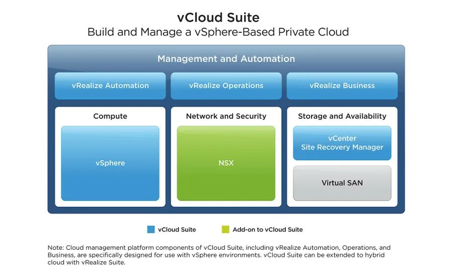
Task: Click the blue vSphere block
Action: pos(110,163)
